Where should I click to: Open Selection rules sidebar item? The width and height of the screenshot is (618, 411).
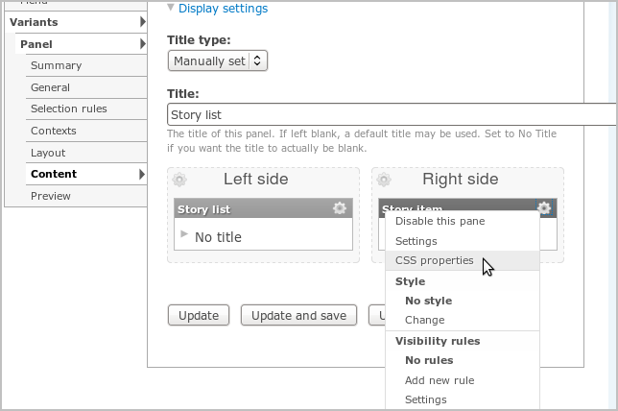[68, 109]
